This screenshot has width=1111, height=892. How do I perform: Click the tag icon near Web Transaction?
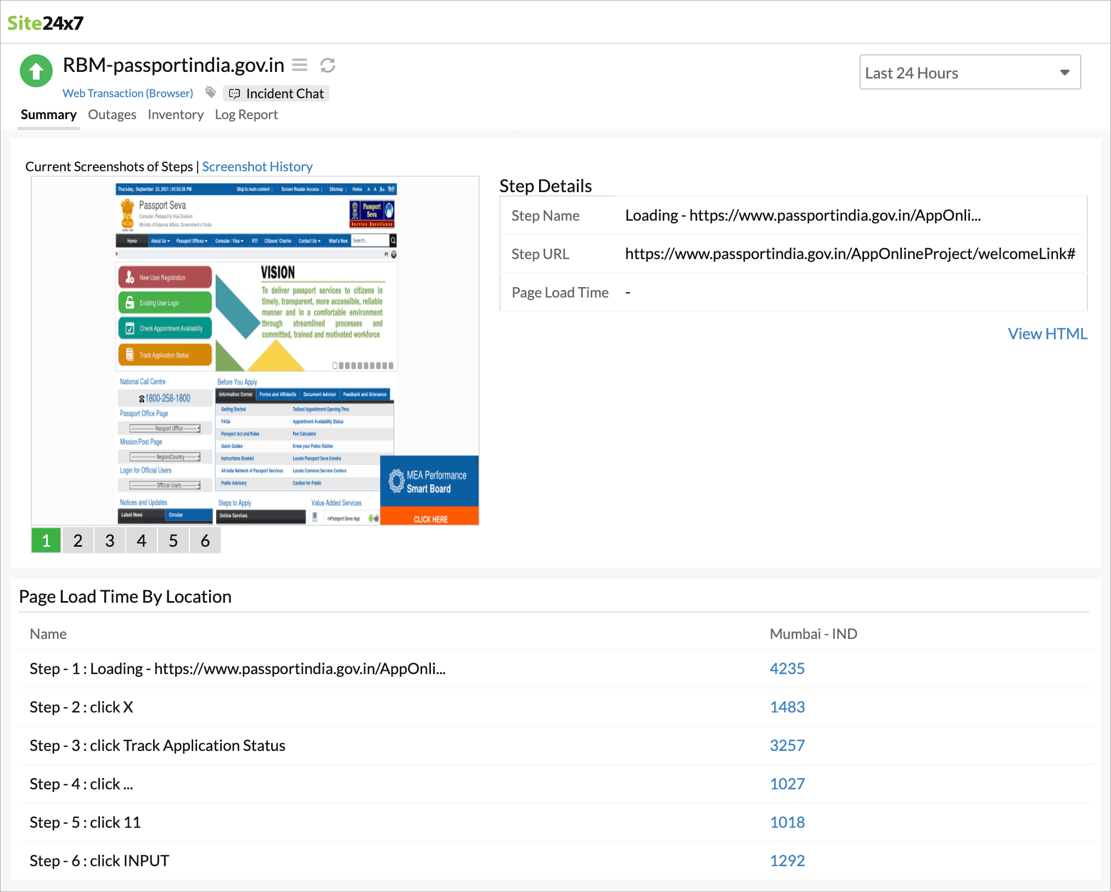[211, 93]
